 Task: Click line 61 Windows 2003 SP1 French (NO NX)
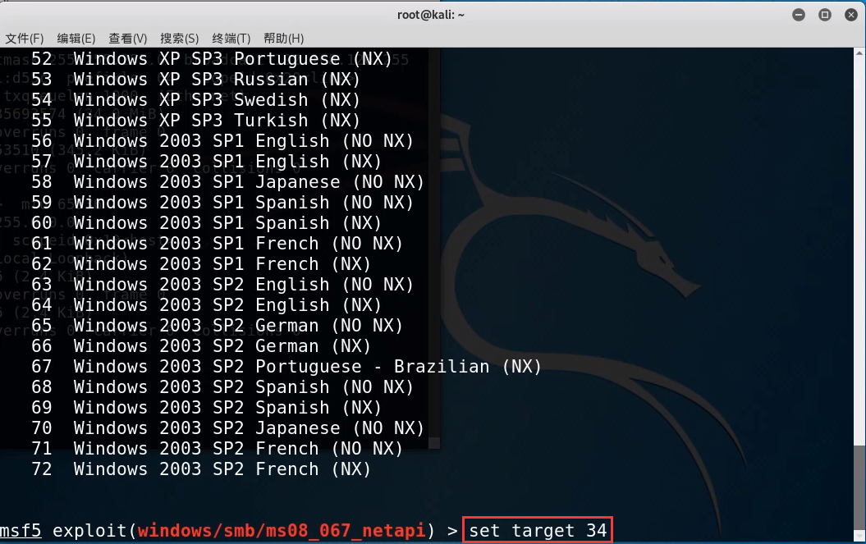(x=217, y=243)
